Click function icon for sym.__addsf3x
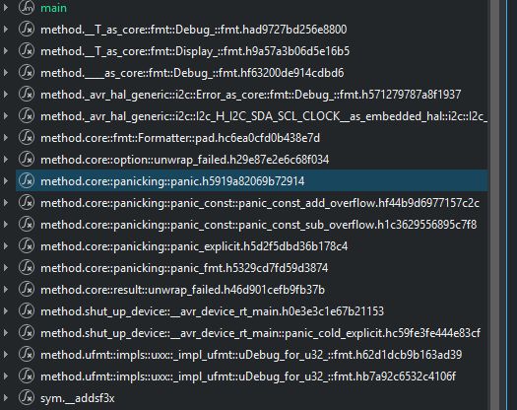Image resolution: width=517 pixels, height=410 pixels. [27, 398]
